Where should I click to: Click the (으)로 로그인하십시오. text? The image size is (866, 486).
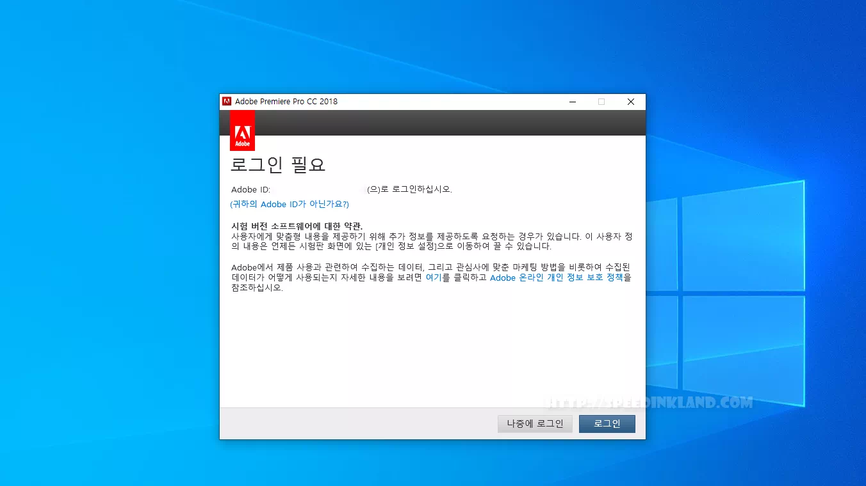coord(410,189)
